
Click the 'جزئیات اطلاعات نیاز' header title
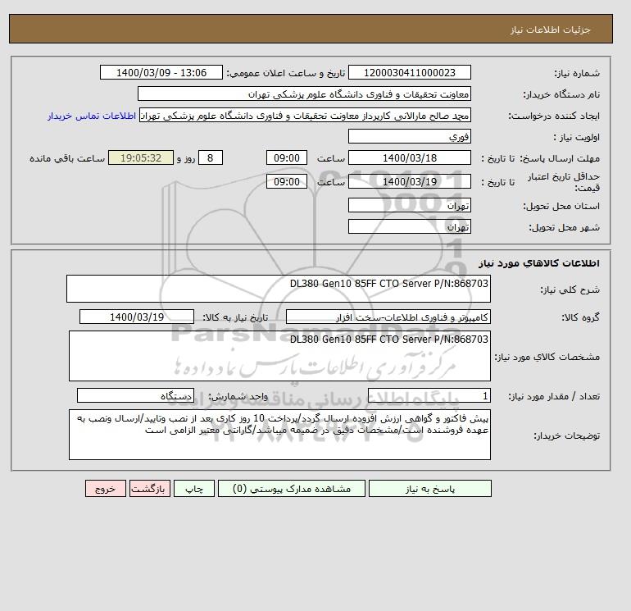550,30
